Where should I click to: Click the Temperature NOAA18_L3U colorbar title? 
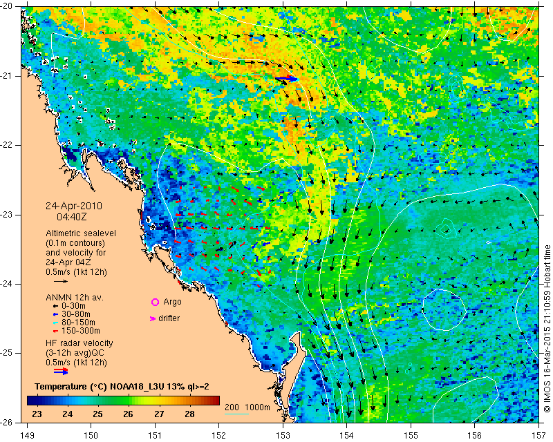[122, 387]
